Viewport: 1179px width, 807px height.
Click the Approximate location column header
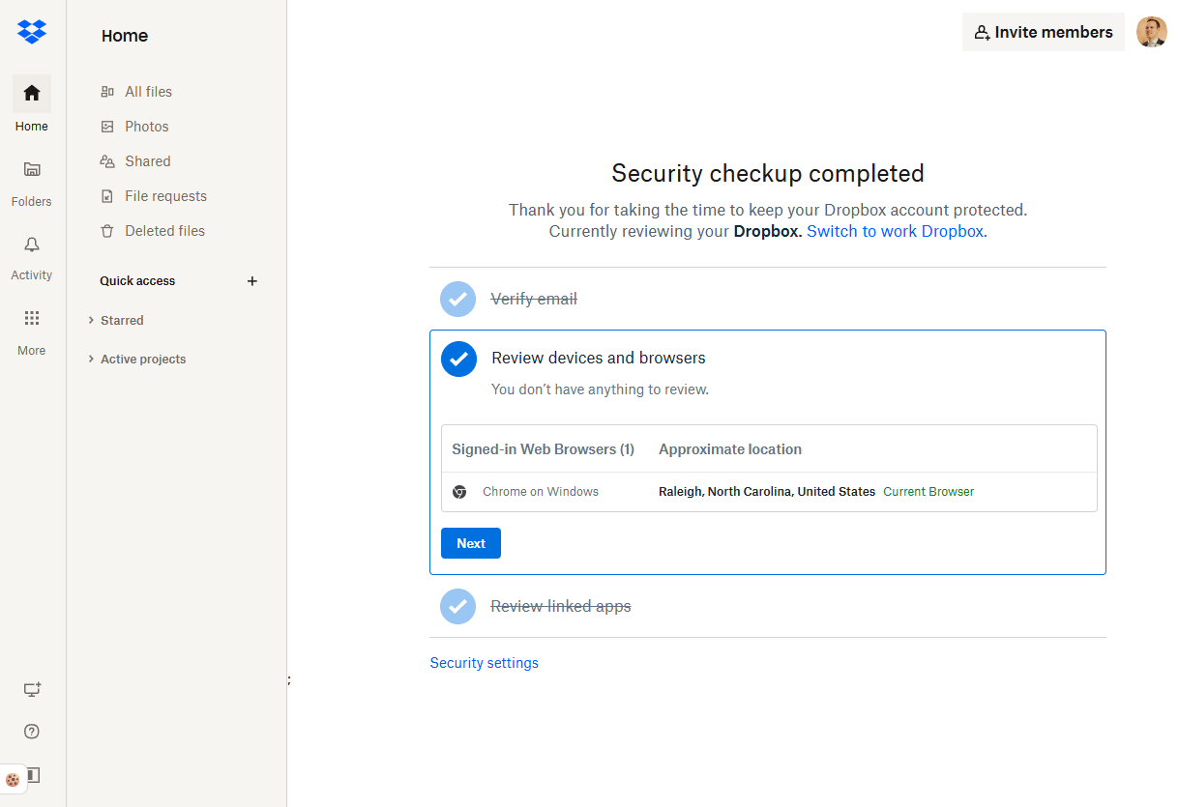pos(730,449)
